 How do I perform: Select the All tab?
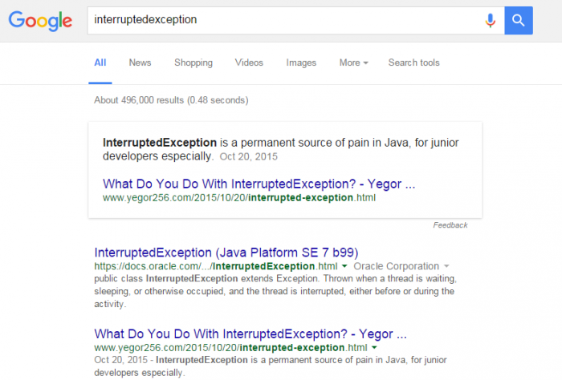click(x=100, y=63)
